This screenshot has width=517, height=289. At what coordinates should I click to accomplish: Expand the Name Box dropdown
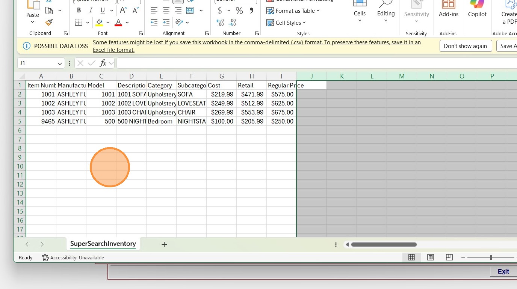[60, 63]
